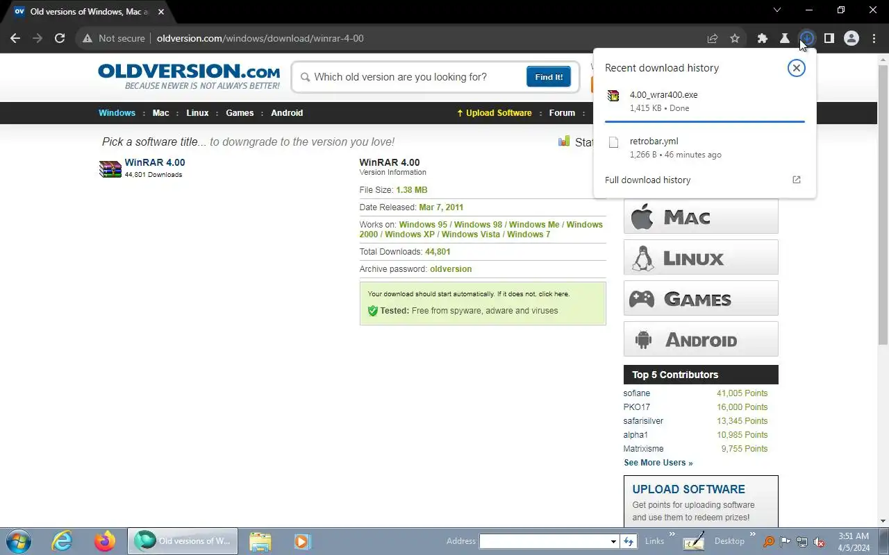Open the Chrome three-dot menu
The width and height of the screenshot is (889, 555).
click(874, 38)
